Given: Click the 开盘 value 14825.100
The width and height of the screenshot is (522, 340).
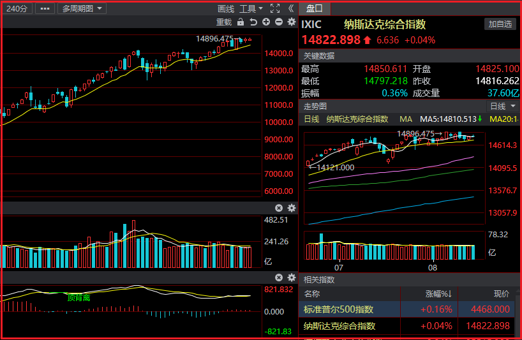Looking at the screenshot, I should pyautogui.click(x=497, y=69).
